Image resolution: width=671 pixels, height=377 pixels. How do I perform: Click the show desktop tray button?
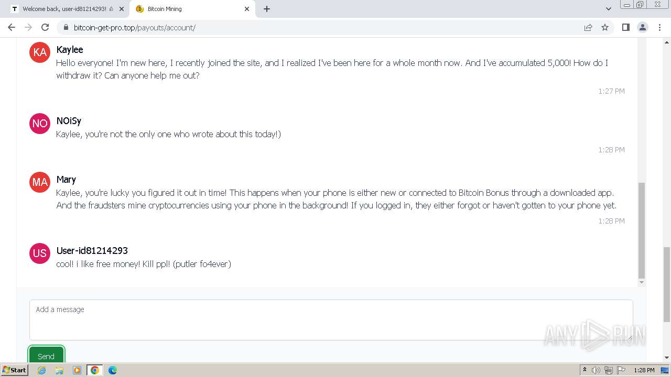click(665, 370)
